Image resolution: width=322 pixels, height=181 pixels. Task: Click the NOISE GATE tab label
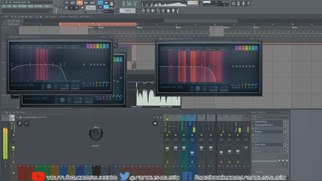(166, 107)
